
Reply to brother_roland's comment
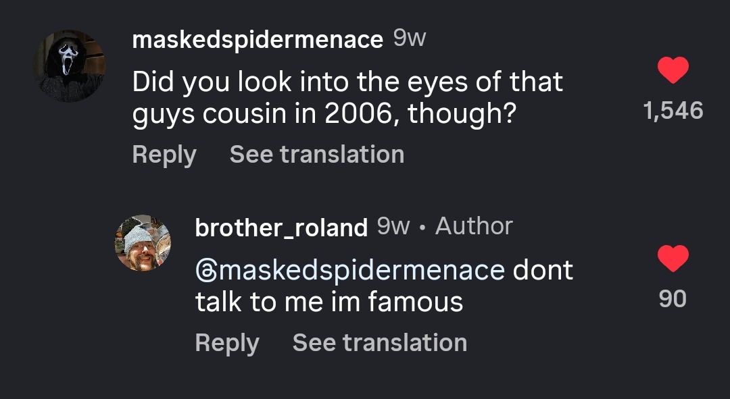227,343
